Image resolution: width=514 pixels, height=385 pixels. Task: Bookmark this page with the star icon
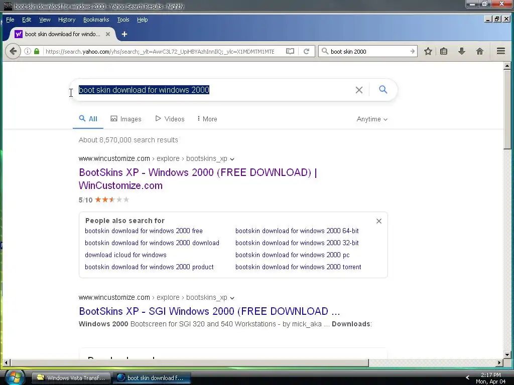coord(428,51)
